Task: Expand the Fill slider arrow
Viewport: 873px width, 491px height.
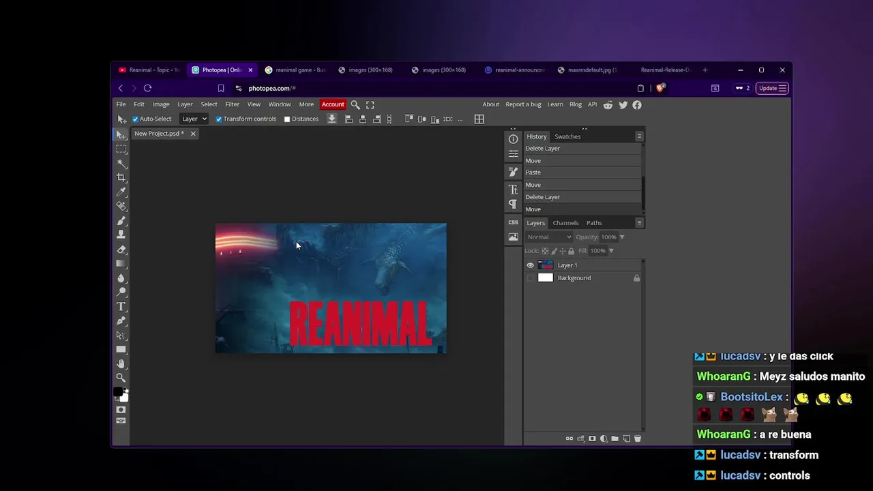Action: click(610, 250)
